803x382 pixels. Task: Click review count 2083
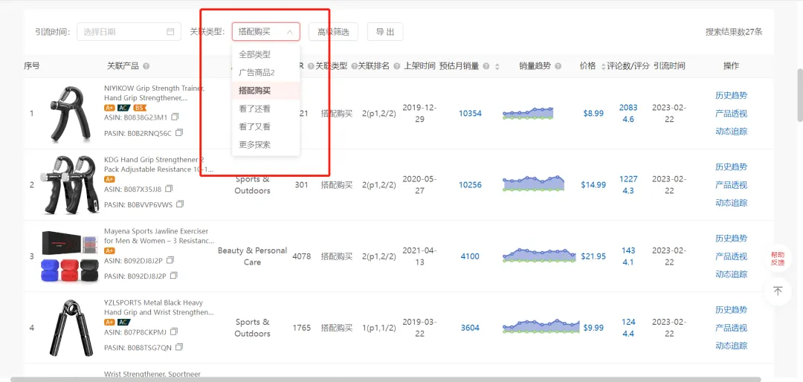click(x=628, y=108)
